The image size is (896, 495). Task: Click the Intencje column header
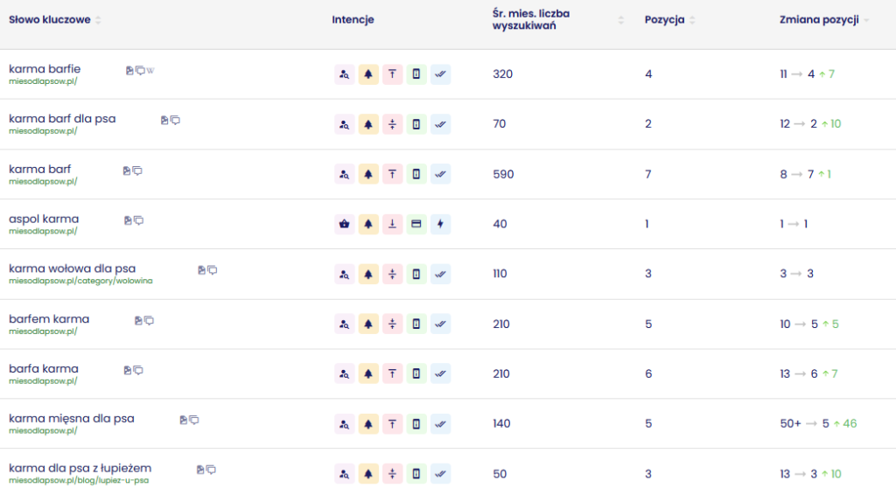pos(353,20)
